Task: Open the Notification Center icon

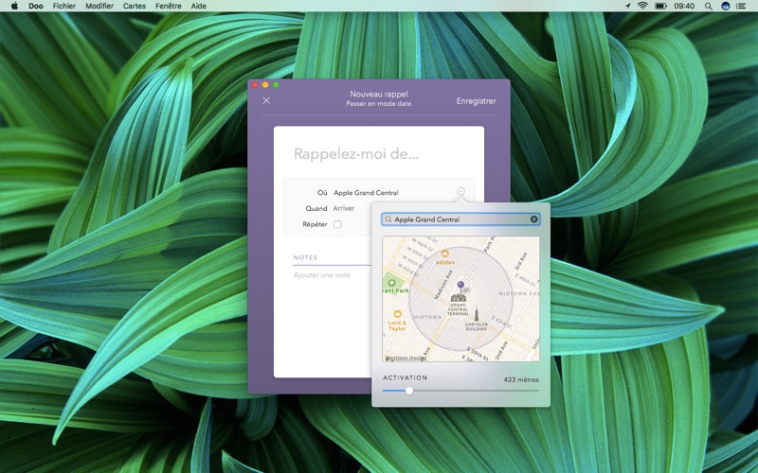Action: pos(741,6)
